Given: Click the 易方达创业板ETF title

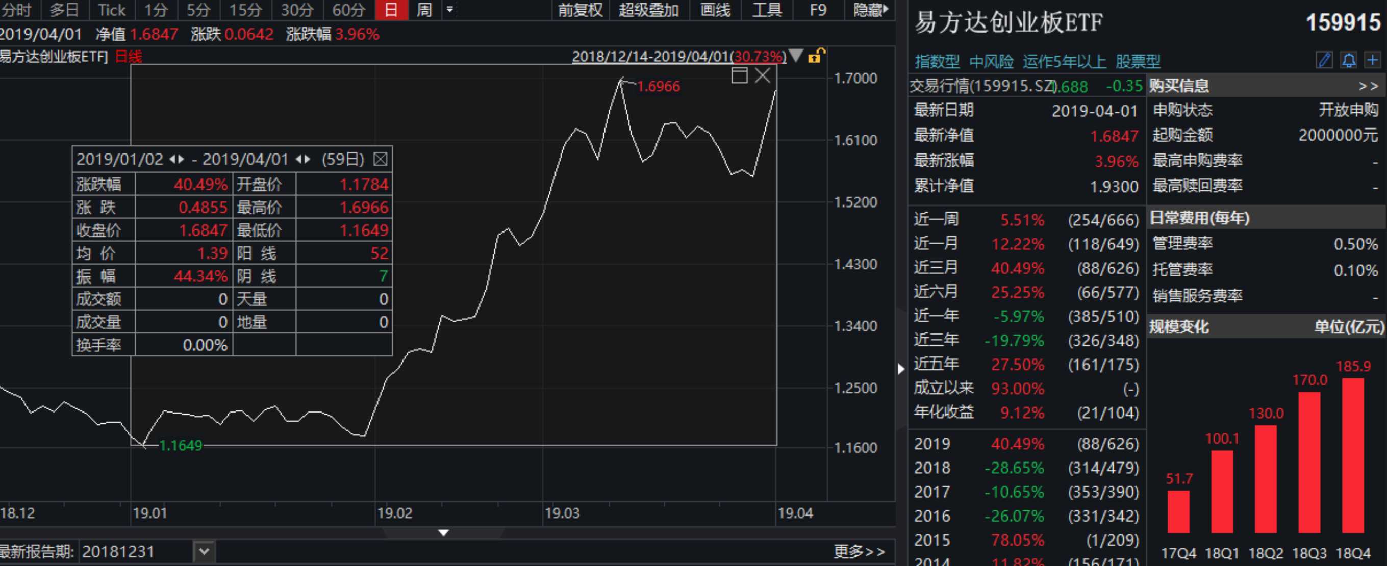Looking at the screenshot, I should point(1008,22).
